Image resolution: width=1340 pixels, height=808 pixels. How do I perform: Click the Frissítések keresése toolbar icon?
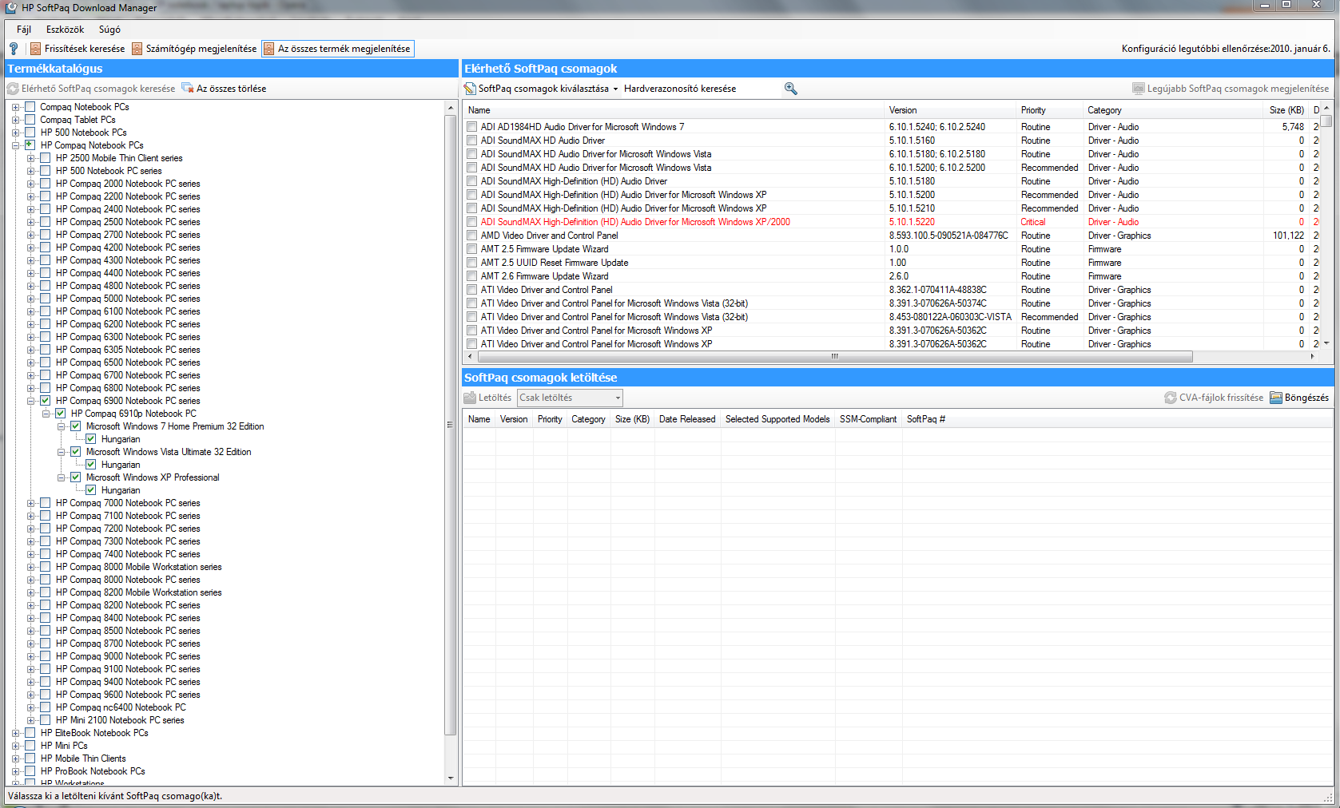pyautogui.click(x=35, y=49)
